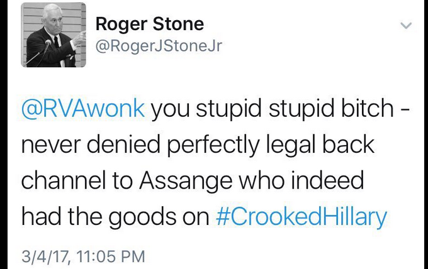Open the tweet options chevron menu
This screenshot has width=428, height=269.
(405, 25)
